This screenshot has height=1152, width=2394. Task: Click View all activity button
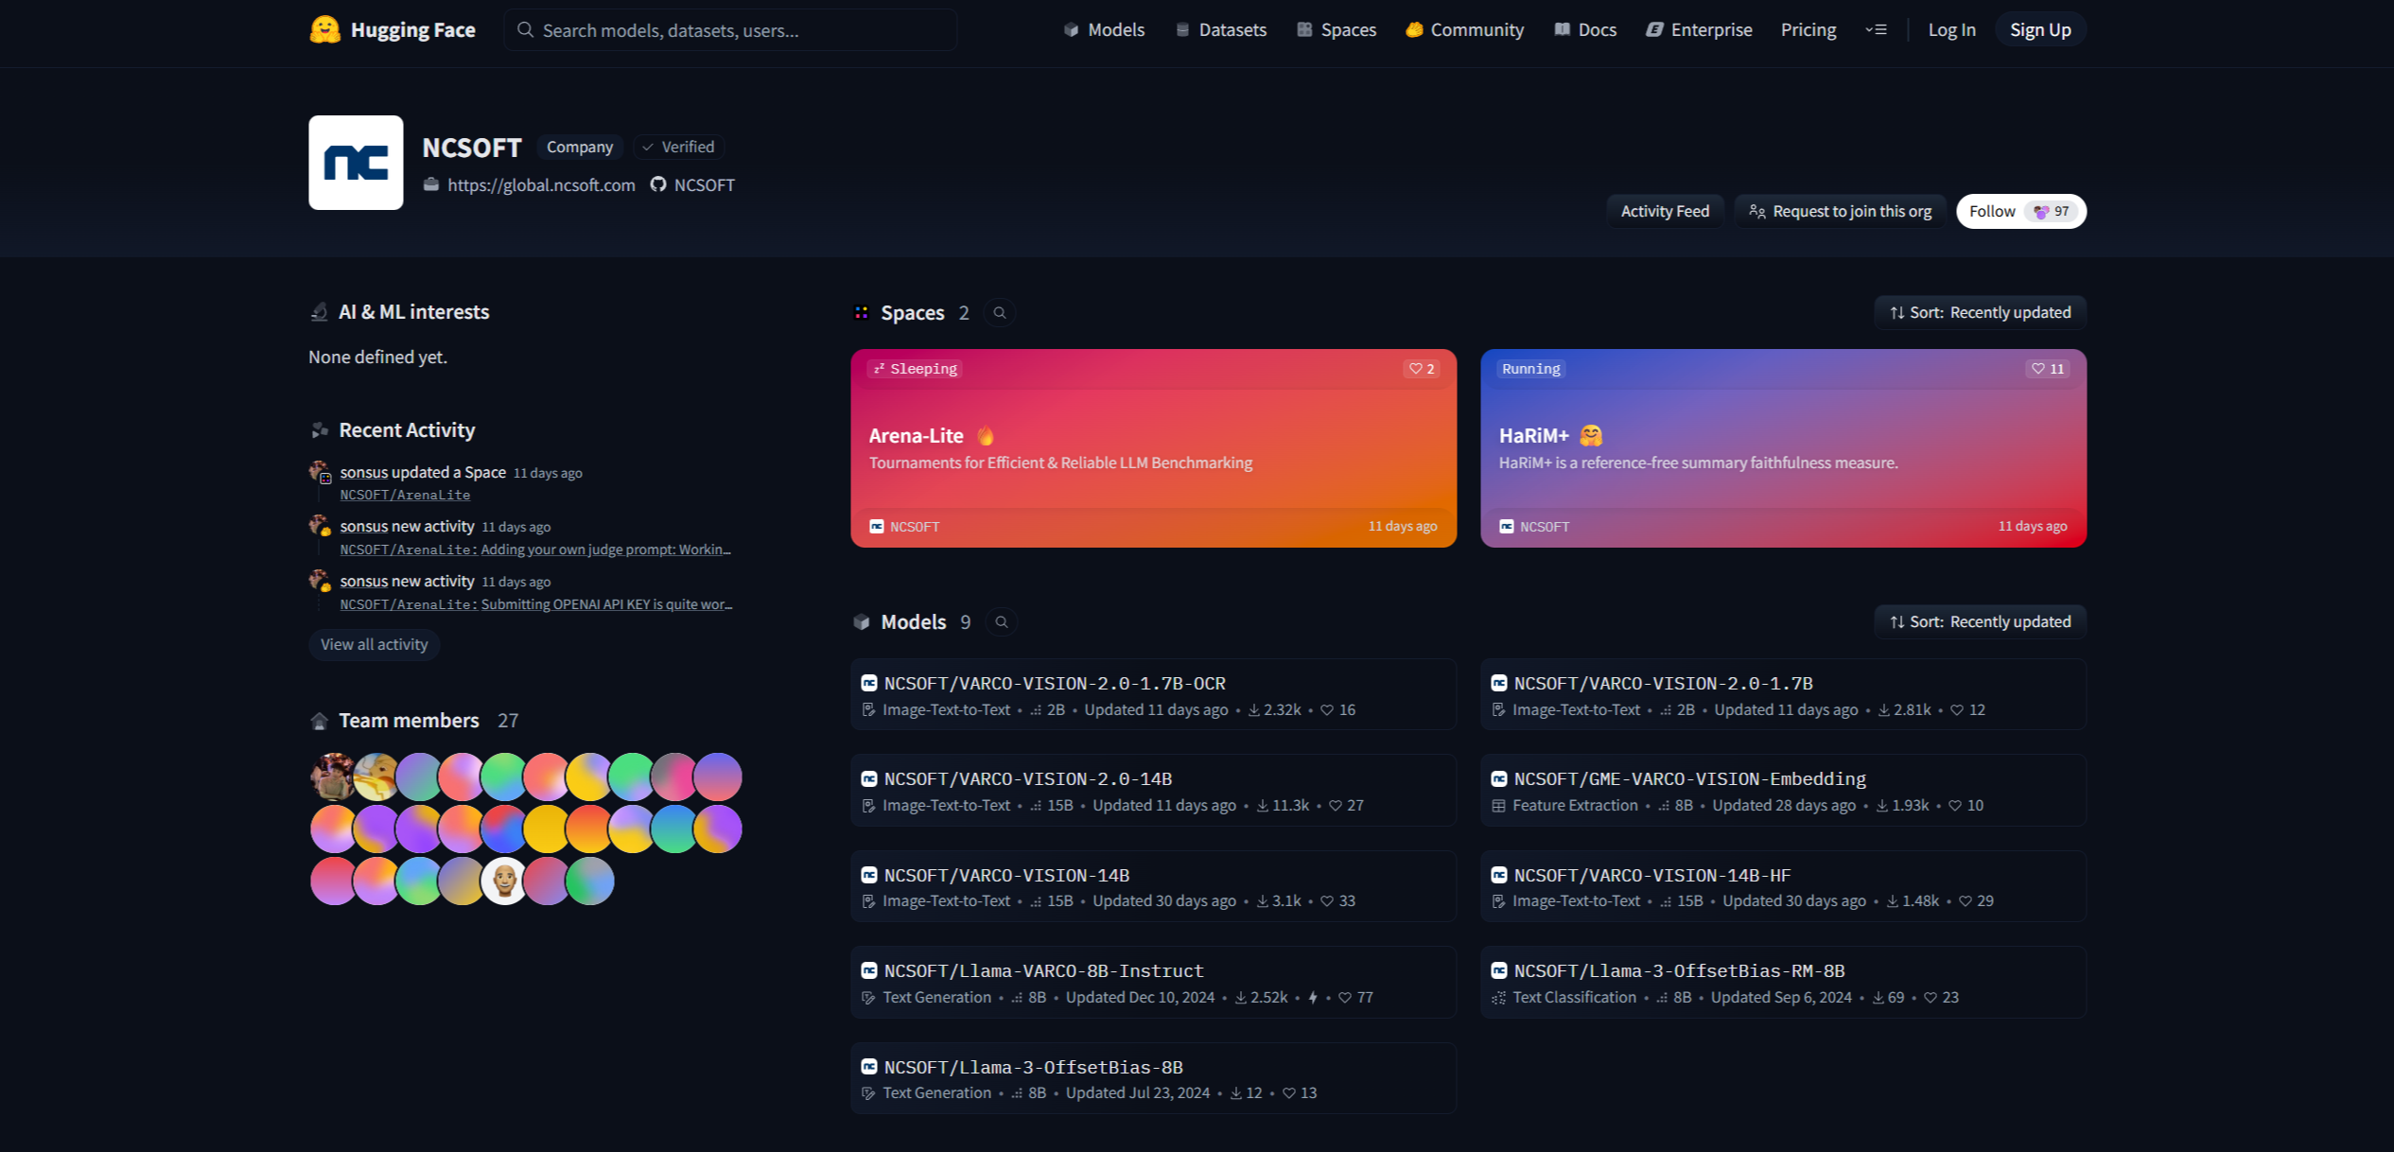tap(374, 645)
